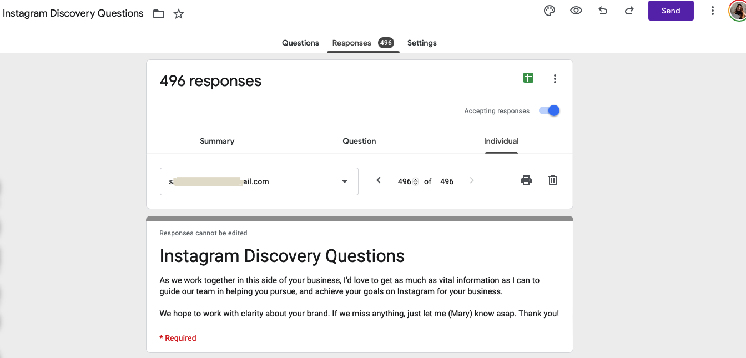Print this individual response
This screenshot has width=746, height=358.
click(526, 180)
